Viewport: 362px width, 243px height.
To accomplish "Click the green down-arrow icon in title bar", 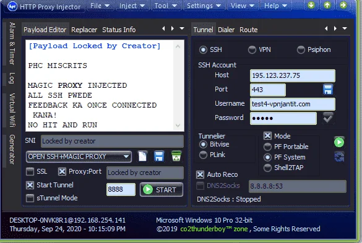I will [x=311, y=5].
